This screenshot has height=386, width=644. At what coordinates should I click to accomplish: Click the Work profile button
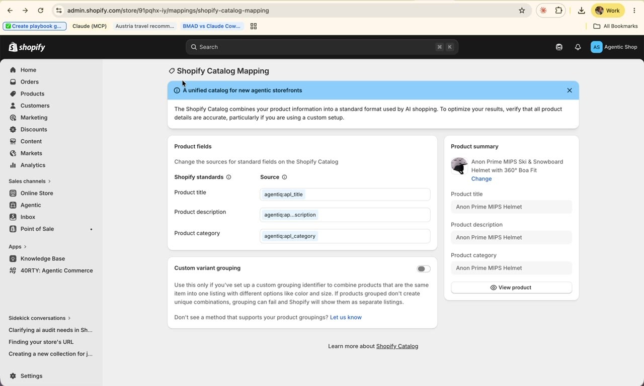tap(608, 10)
